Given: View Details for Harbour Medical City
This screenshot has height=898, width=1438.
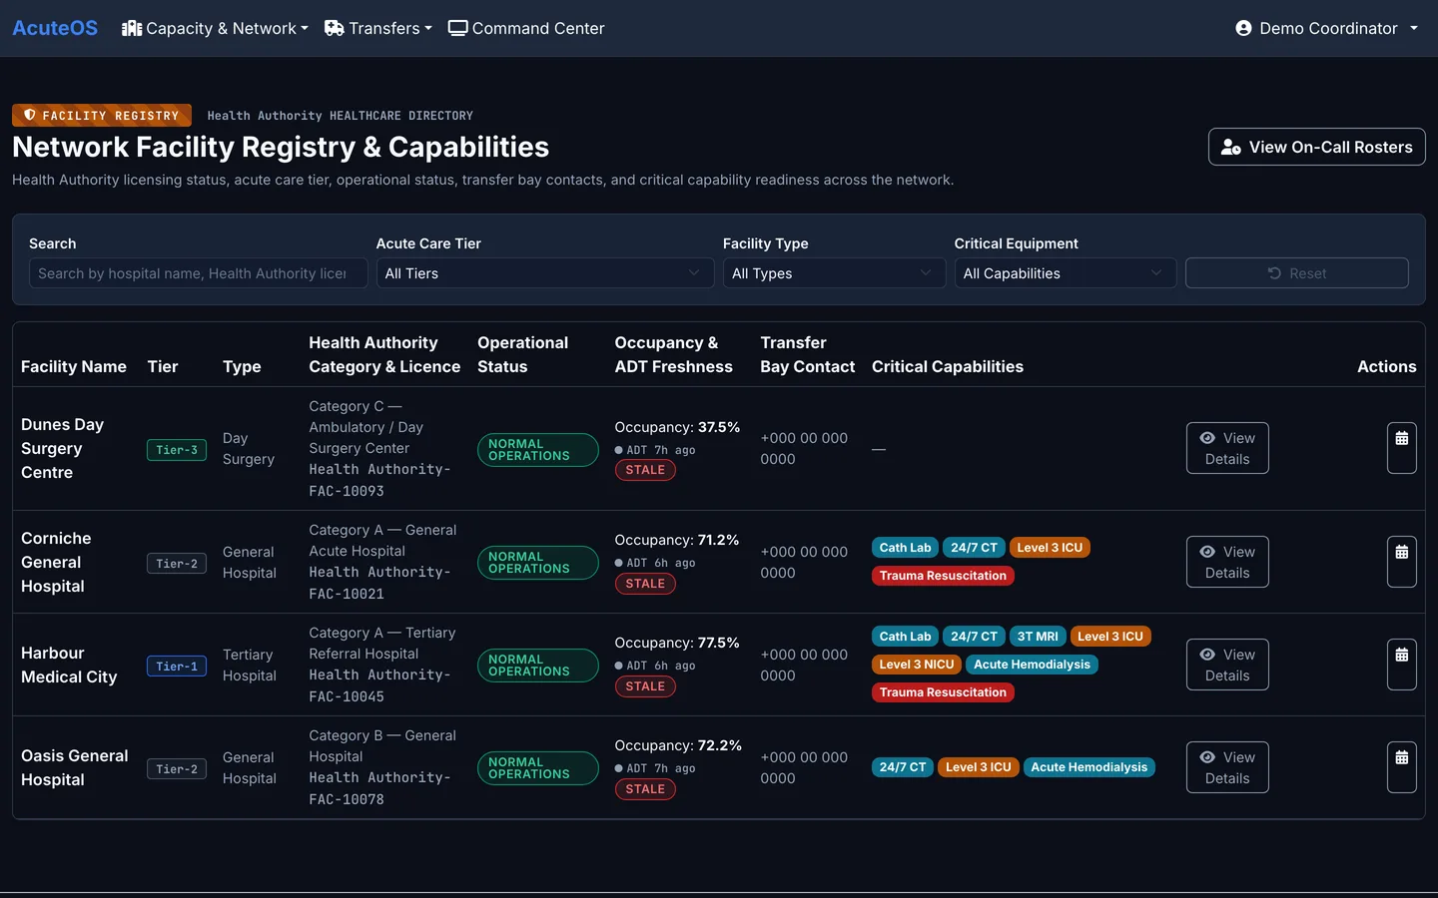Looking at the screenshot, I should [1227, 665].
